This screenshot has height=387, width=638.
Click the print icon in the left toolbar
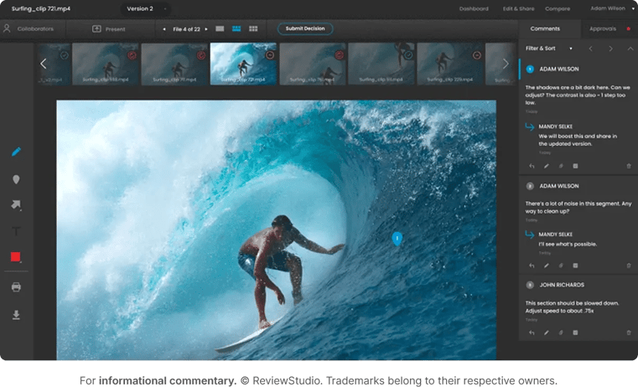pyautogui.click(x=16, y=286)
